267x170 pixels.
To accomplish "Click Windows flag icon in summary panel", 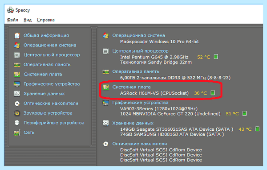I will [106, 36].
